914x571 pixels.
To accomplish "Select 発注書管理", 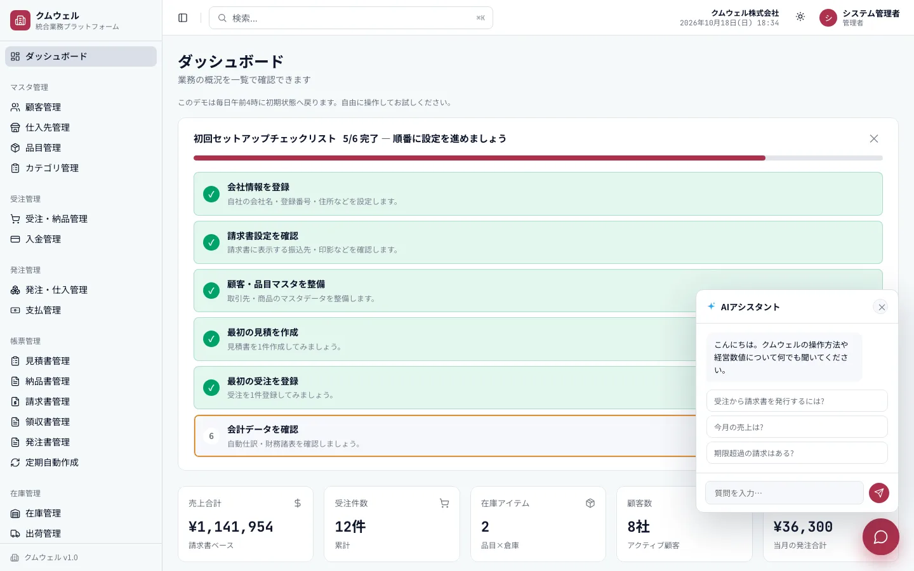I will [81, 442].
